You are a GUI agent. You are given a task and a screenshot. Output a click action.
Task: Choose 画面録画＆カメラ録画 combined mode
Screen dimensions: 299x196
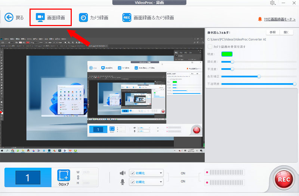click(x=148, y=18)
